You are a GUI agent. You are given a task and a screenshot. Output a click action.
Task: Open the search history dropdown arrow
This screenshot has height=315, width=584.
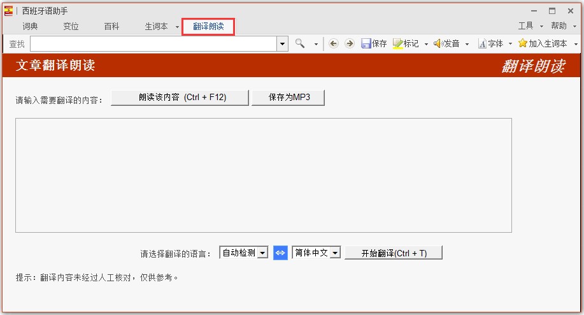point(282,44)
